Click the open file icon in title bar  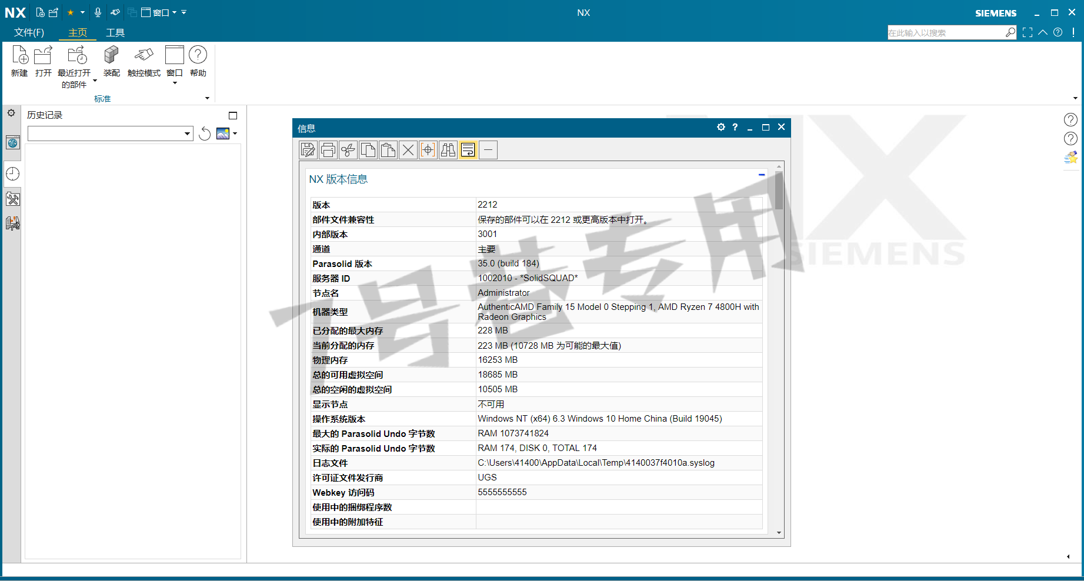click(x=54, y=12)
